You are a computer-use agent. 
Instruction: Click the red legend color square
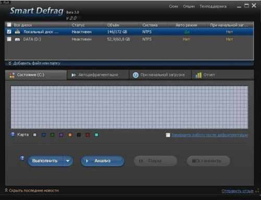(88, 135)
